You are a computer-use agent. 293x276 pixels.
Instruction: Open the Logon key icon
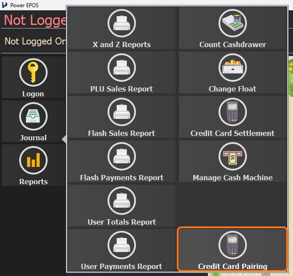point(33,73)
